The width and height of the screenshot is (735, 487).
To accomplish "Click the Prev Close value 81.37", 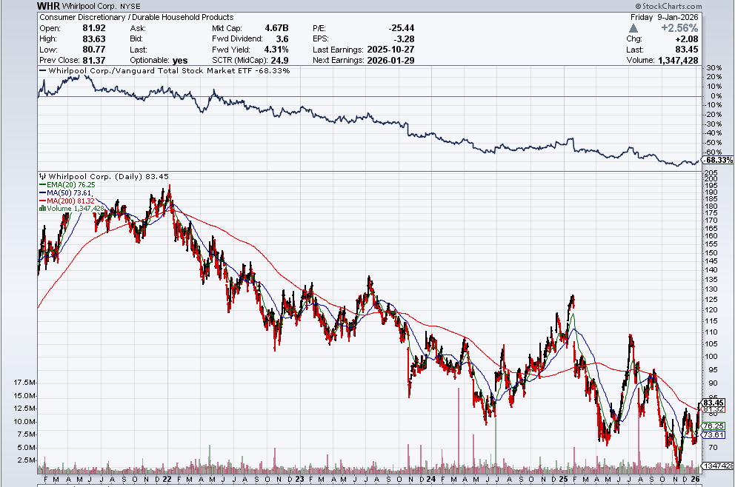I will click(x=94, y=61).
